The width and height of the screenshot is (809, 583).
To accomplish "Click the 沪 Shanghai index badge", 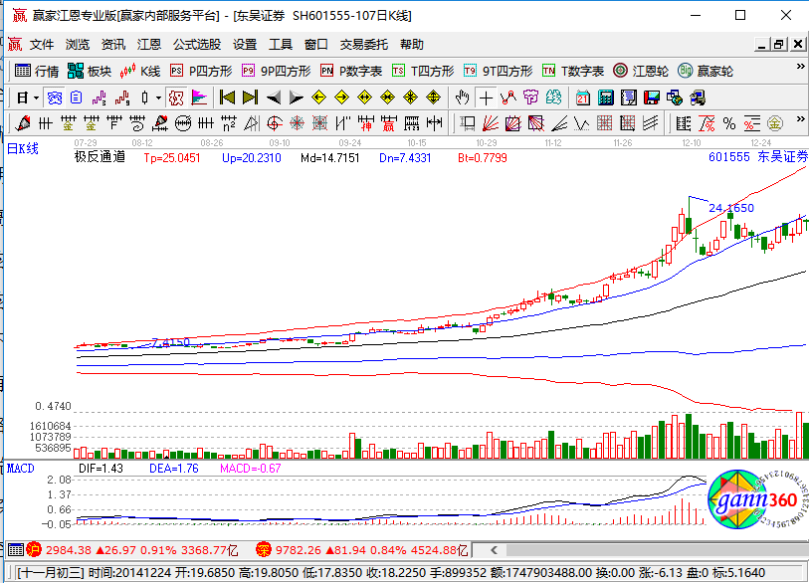I will pyautogui.click(x=34, y=550).
